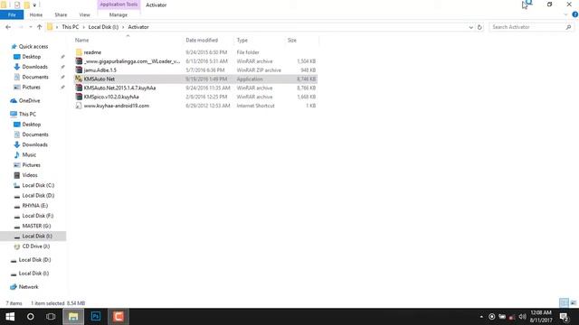Screen dimensions: 579x325
Task: Sort files by the Name column
Action: click(82, 40)
